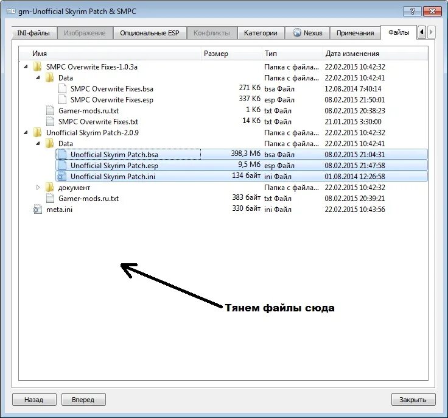Click the 9,5 Мб size value
448x418 pixels.
[x=250, y=165]
